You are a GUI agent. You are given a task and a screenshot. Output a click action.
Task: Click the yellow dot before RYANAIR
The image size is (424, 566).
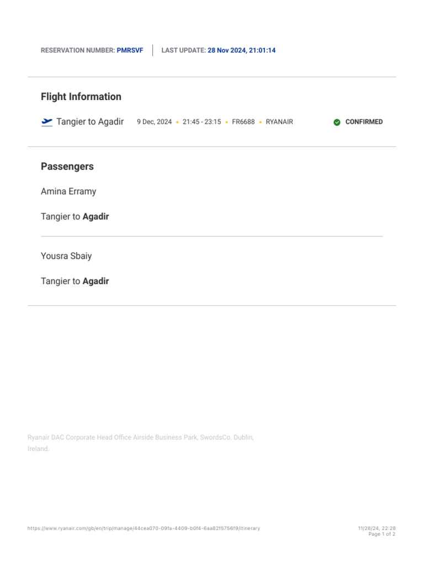(x=261, y=122)
